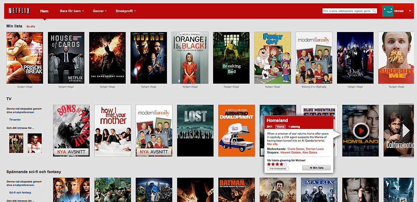Rate Homeland with the first star

(269, 164)
